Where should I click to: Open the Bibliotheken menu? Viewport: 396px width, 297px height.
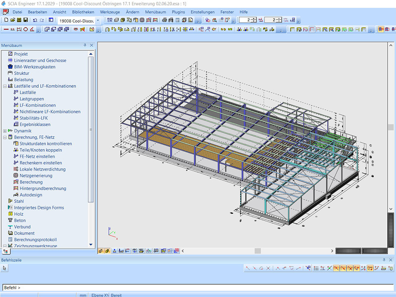83,12
